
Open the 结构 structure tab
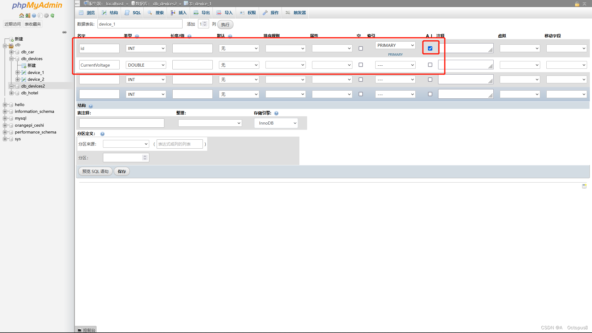110,13
